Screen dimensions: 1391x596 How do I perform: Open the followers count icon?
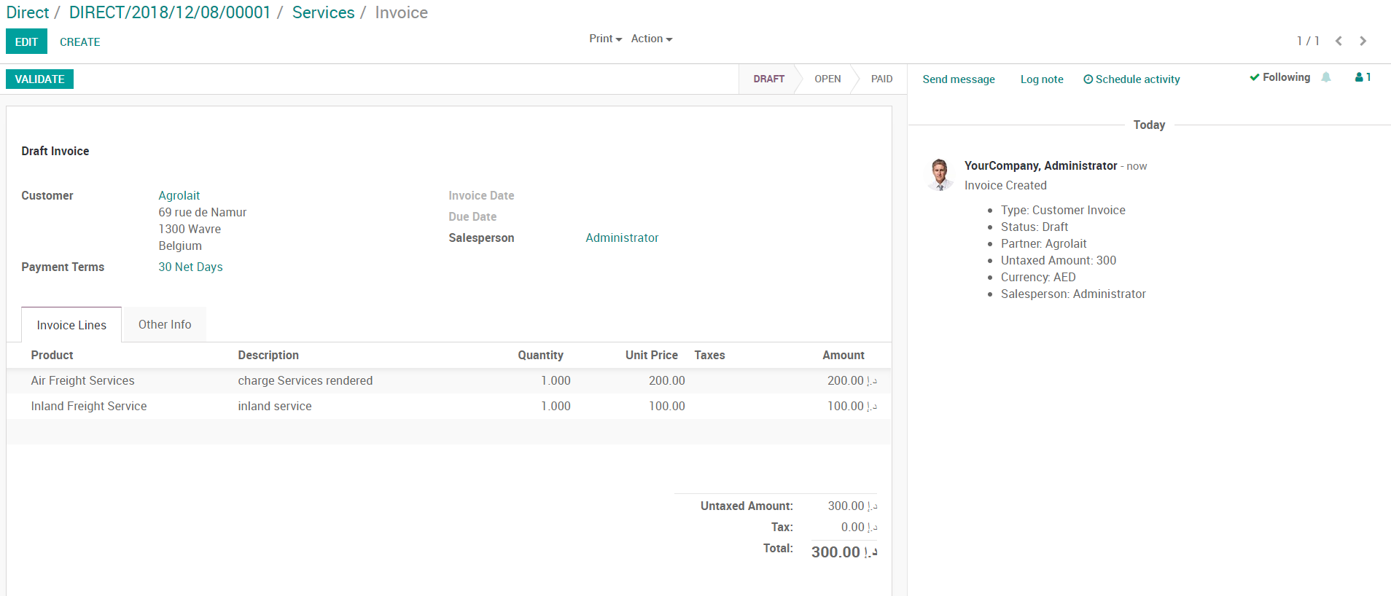pyautogui.click(x=1363, y=77)
